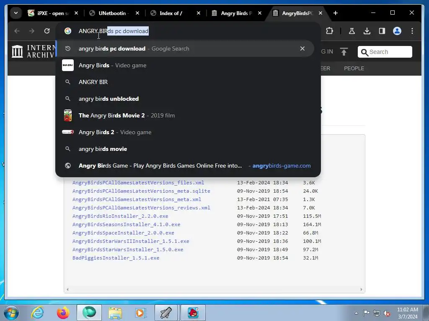Viewport: 429px width, 321px height.
Task: Open the Extensions puzzle icon
Action: coord(329,31)
